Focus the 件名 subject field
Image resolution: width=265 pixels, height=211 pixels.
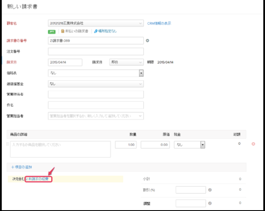[96, 105]
